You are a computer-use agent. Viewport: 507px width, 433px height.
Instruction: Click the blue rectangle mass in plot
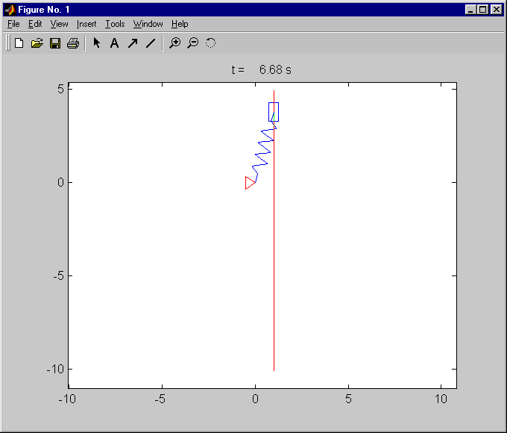pos(274,112)
